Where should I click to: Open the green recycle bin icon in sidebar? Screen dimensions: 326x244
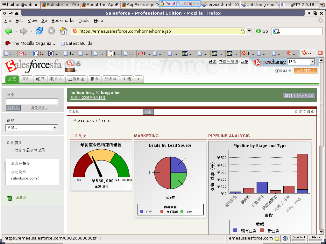tap(10, 198)
